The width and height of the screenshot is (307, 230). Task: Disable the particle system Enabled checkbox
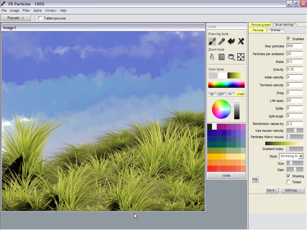(288, 39)
